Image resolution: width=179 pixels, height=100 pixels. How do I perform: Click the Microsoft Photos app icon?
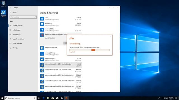point(42,54)
